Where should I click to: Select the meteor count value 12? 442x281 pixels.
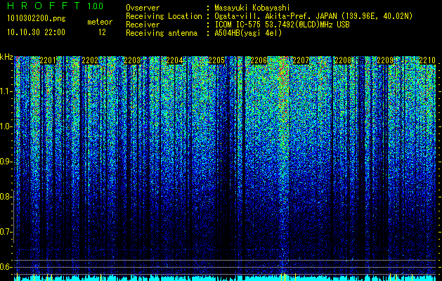pos(102,32)
